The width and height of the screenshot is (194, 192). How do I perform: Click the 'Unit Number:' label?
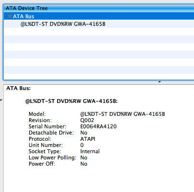tap(46, 145)
